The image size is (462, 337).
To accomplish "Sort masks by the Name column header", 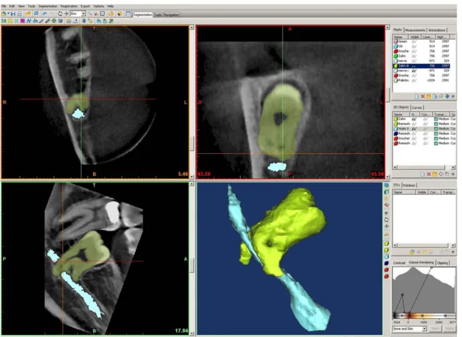I will 400,37.
